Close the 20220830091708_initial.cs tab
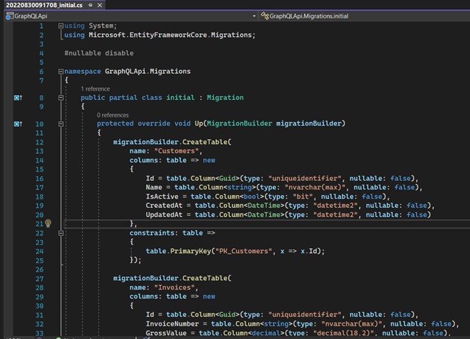Image resolution: width=470 pixels, height=339 pixels. pos(99,5)
